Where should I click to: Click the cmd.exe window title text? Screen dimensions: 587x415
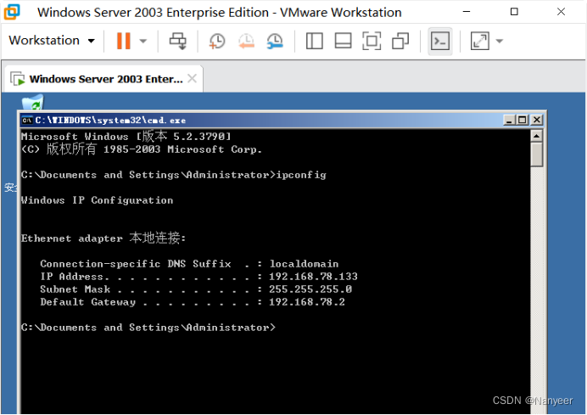110,121
